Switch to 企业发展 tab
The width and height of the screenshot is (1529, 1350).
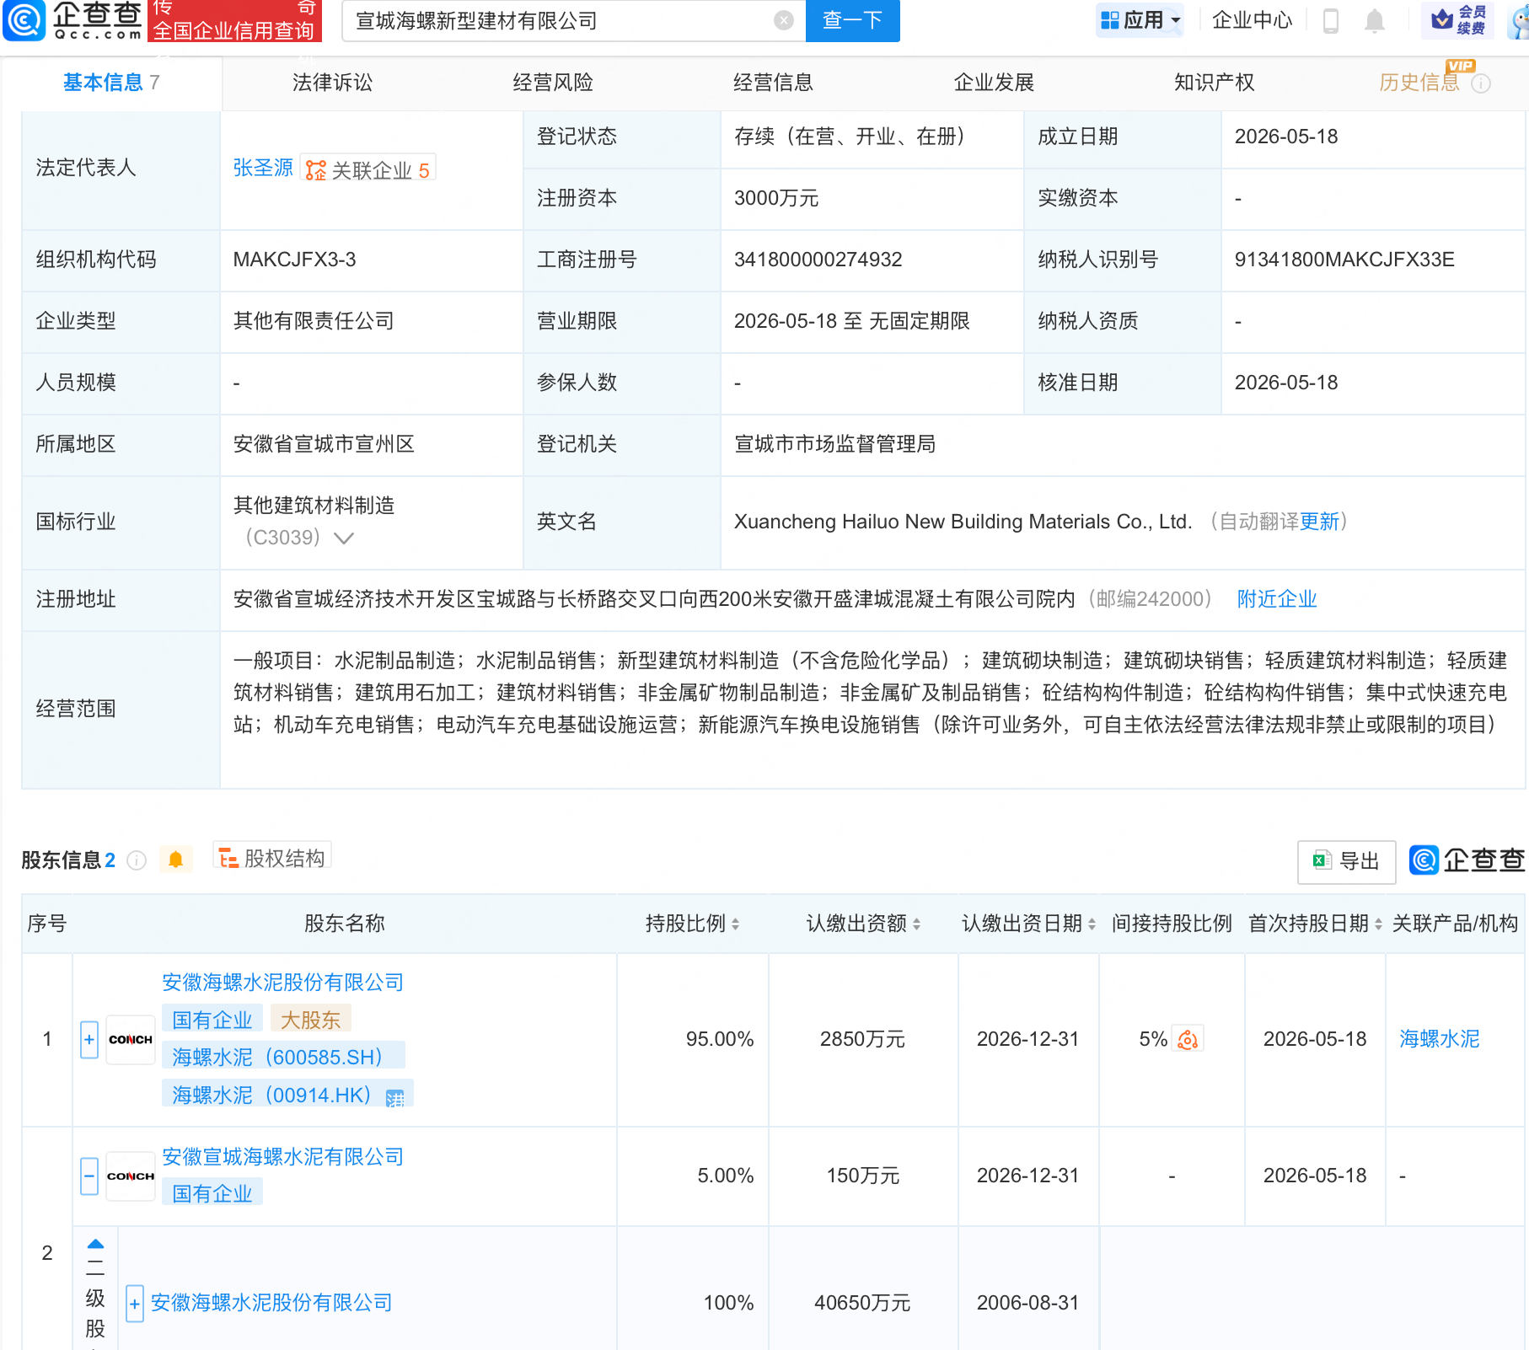coord(994,83)
